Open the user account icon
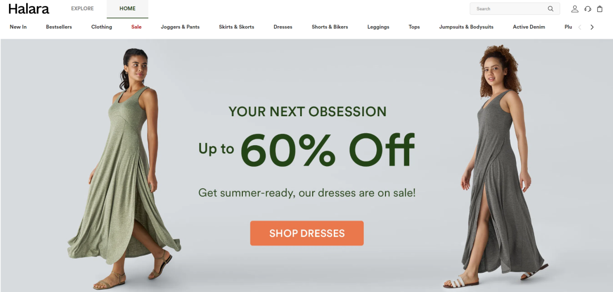The width and height of the screenshot is (613, 292). pyautogui.click(x=574, y=9)
